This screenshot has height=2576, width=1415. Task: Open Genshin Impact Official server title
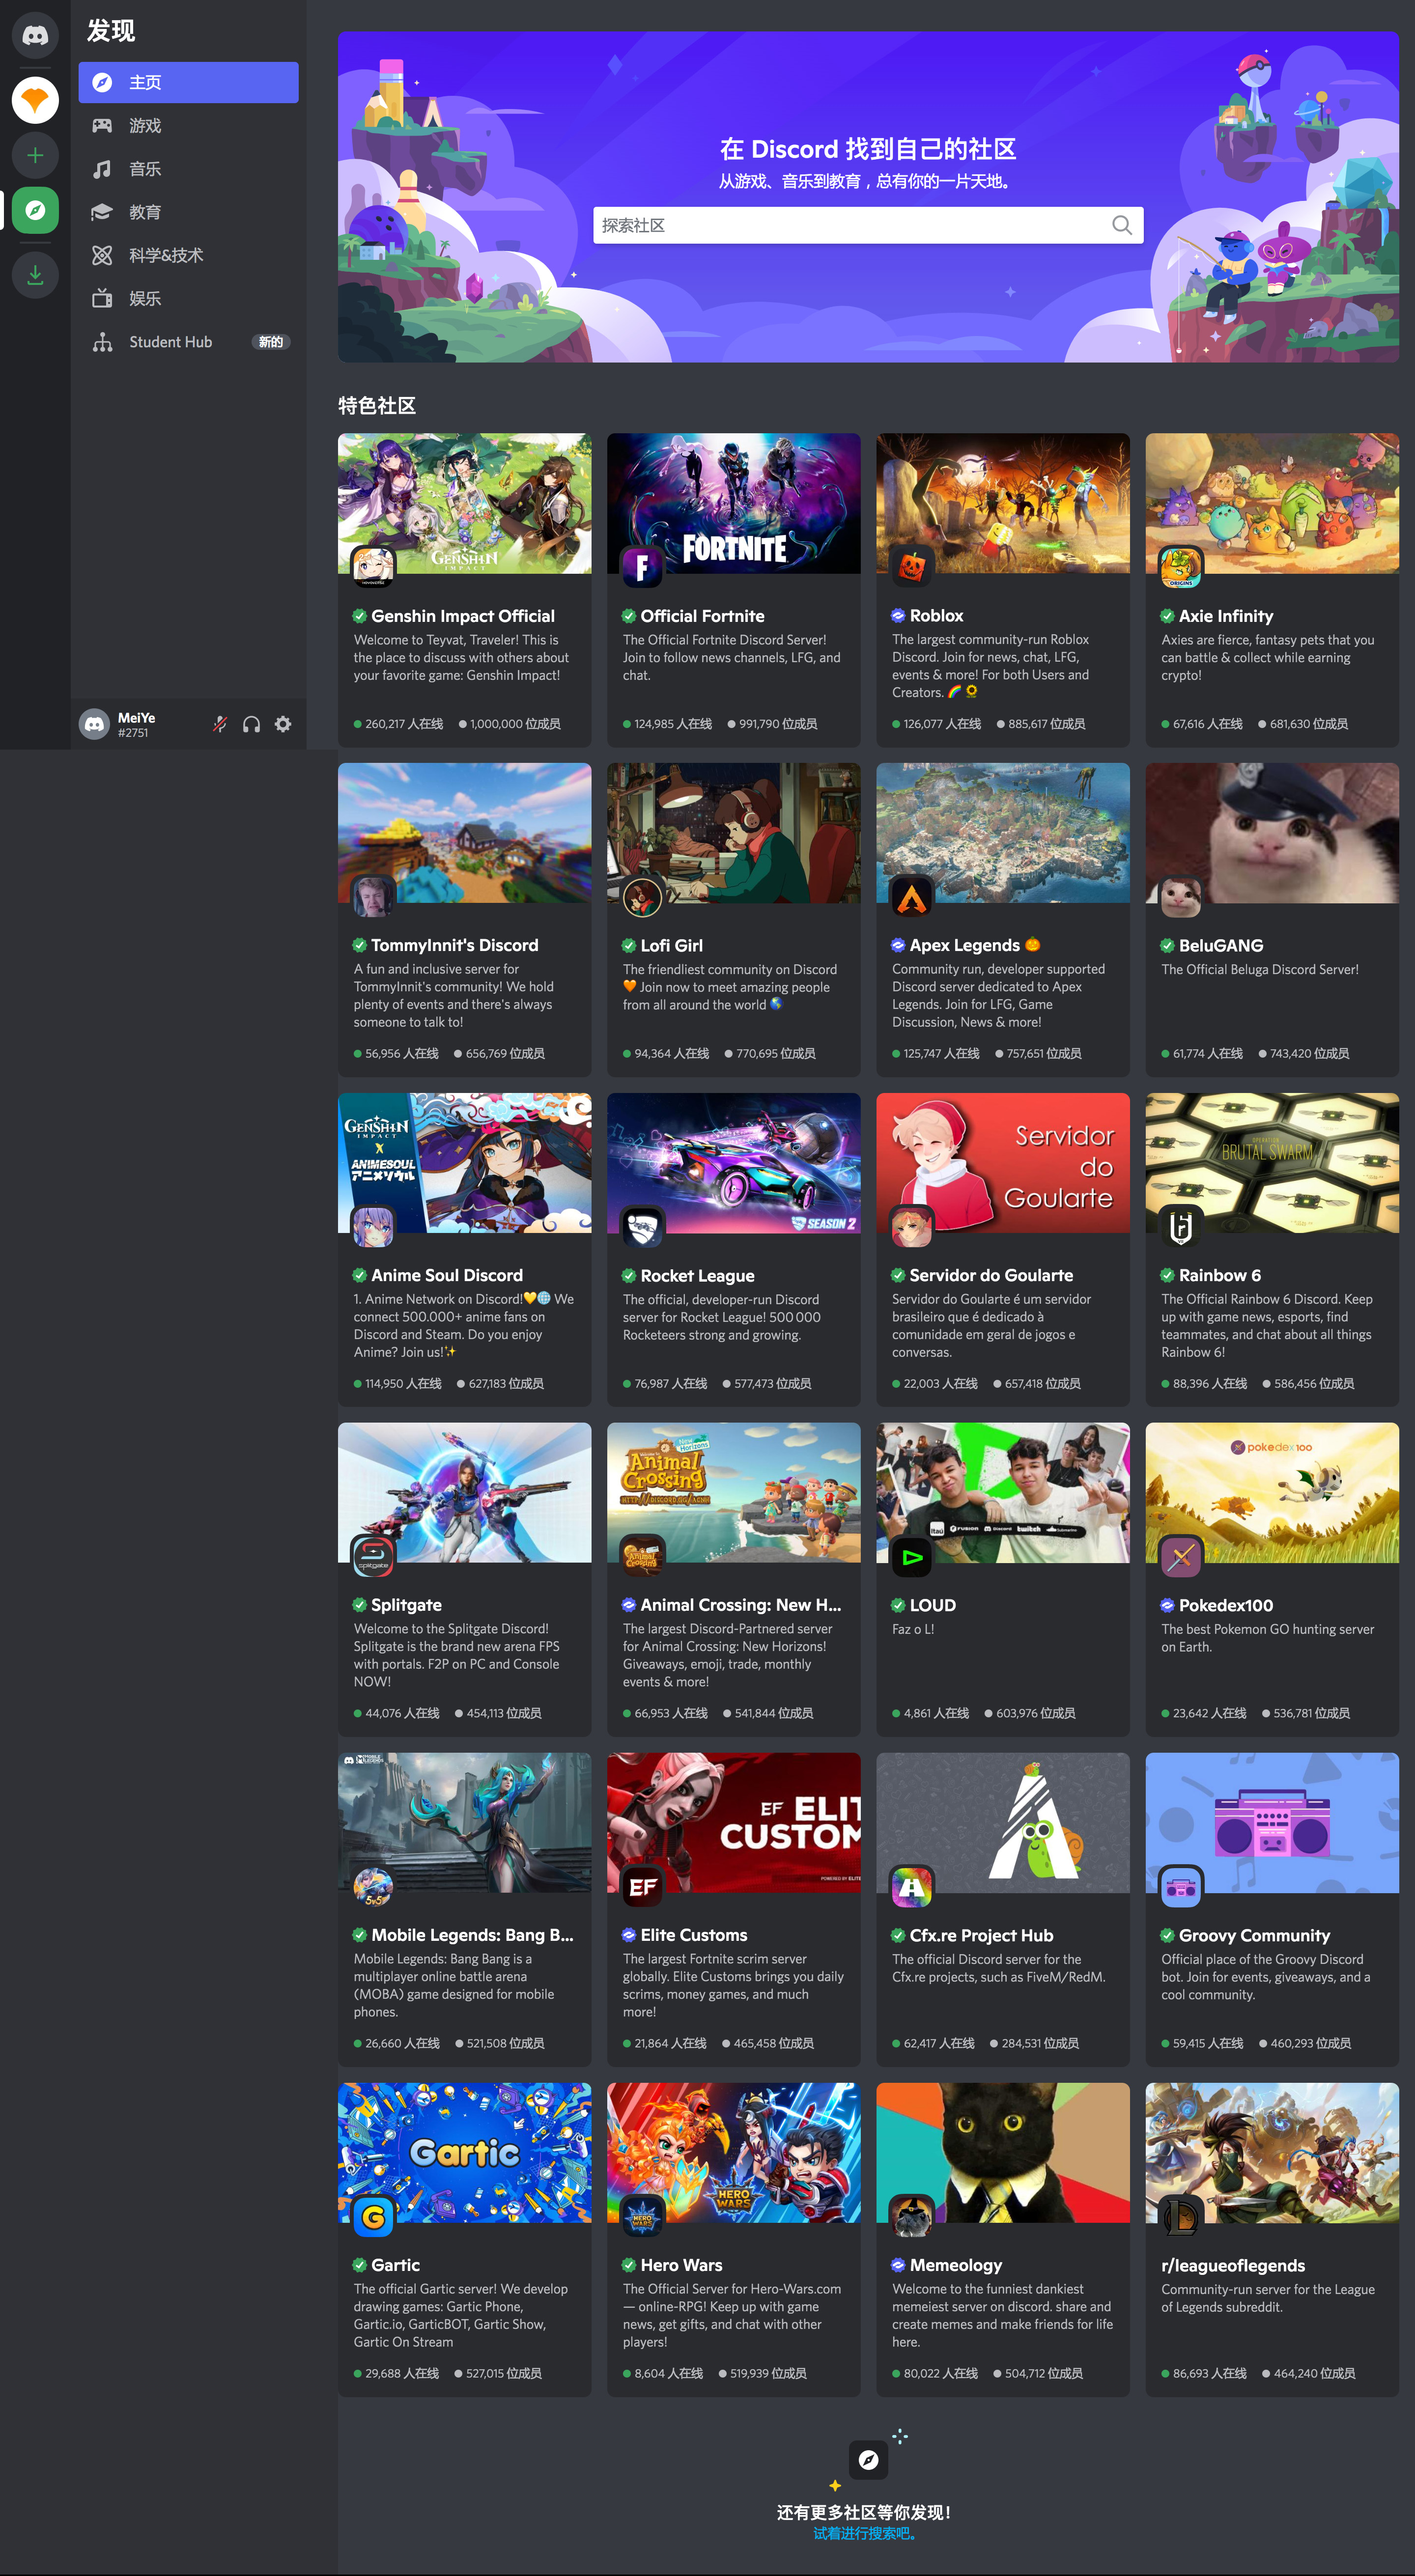[x=463, y=616]
